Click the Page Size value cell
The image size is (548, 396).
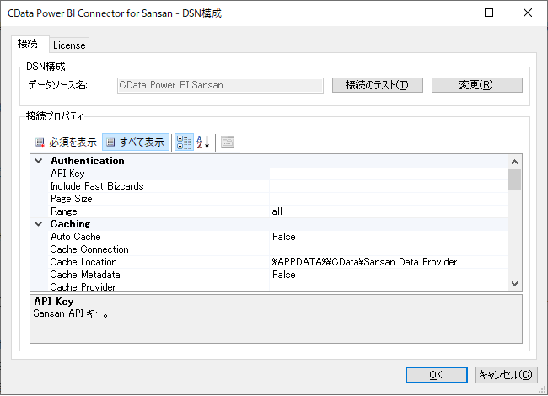coord(389,199)
